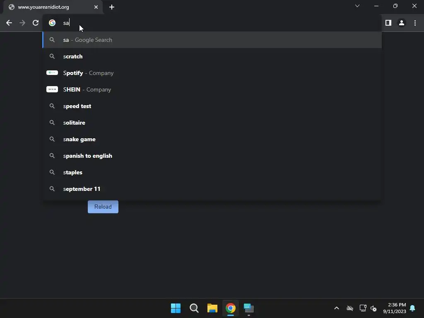This screenshot has width=424, height=318.
Task: Click search icon beside 'staples'
Action: [x=52, y=172]
